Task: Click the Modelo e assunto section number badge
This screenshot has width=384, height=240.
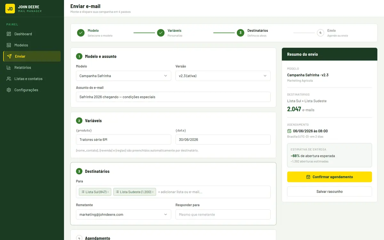Action: 79,56
